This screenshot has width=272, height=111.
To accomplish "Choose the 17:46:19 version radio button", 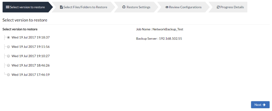I will point(8,75).
